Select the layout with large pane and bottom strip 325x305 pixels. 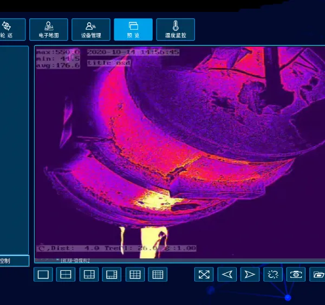pos(112,275)
